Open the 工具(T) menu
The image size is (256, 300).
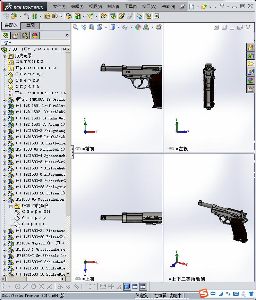[130, 7]
